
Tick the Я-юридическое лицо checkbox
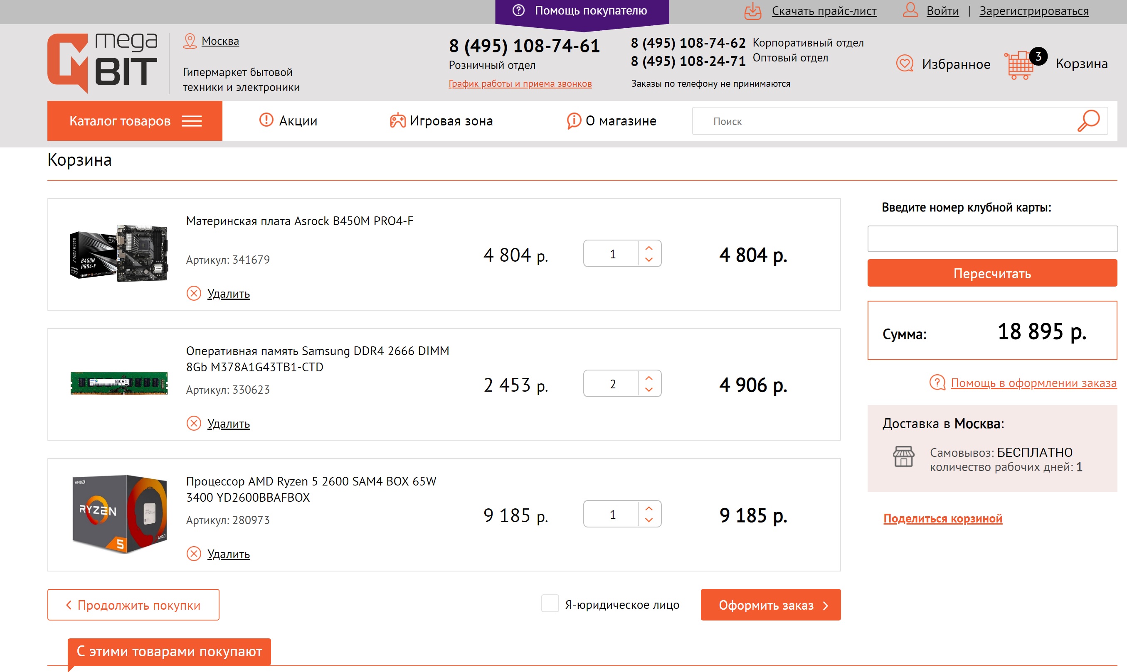click(550, 603)
